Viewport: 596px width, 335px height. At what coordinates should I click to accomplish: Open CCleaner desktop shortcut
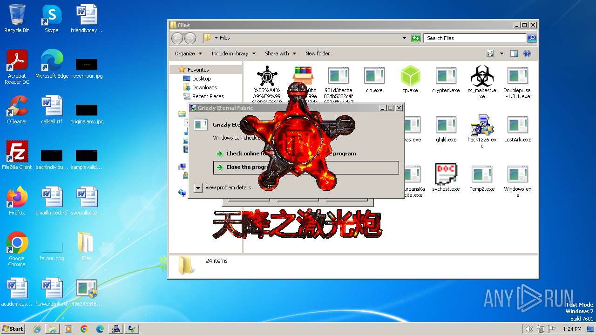click(17, 110)
